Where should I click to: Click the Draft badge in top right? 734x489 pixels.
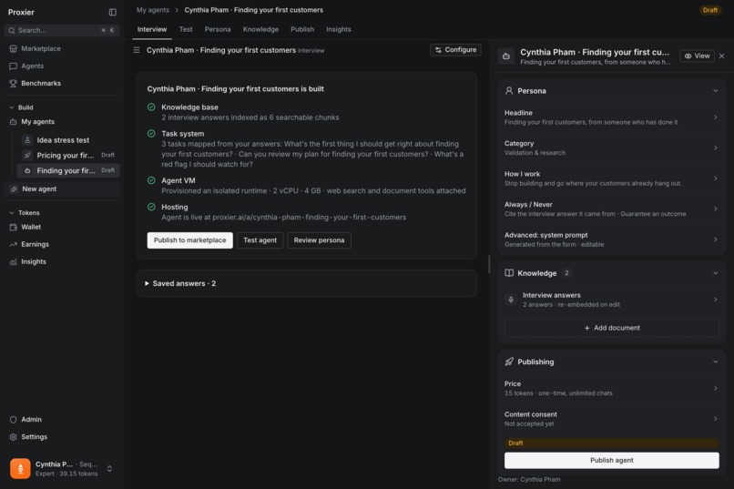[709, 10]
